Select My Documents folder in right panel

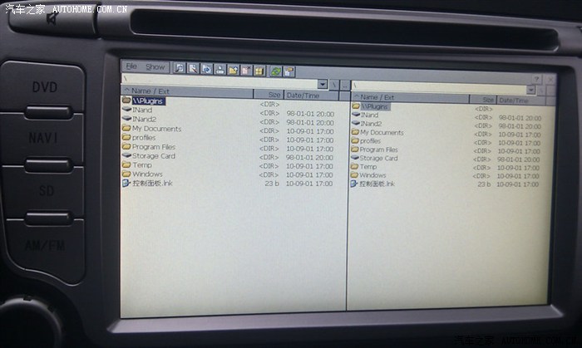pos(382,132)
